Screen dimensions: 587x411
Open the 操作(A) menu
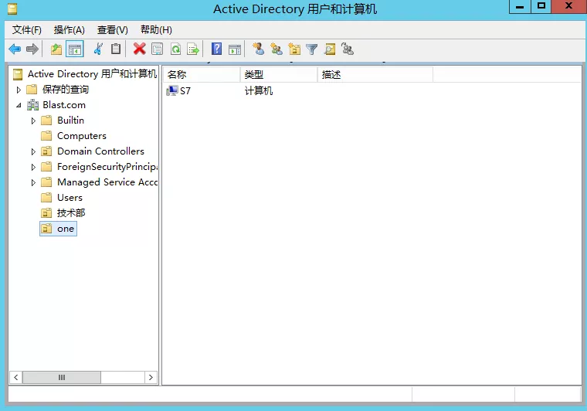(x=70, y=29)
